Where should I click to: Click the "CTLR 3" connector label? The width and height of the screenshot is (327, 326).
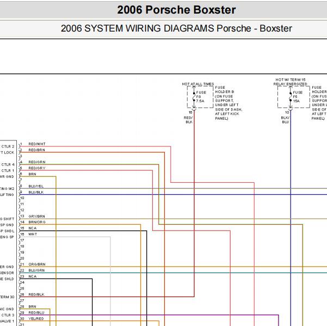(x=8, y=315)
